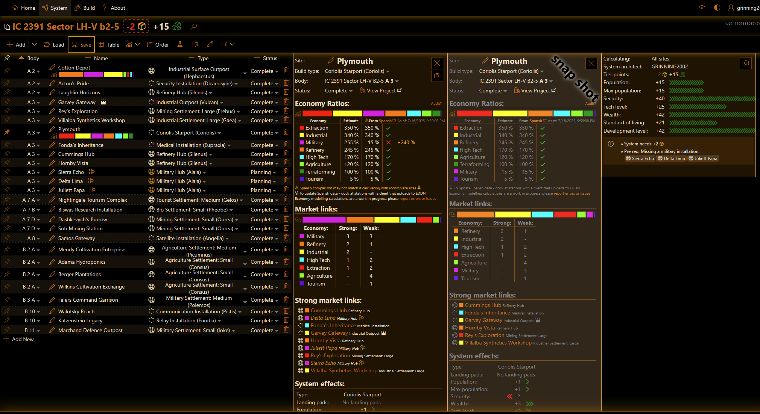Open the System menu
Image resolution: width=760 pixels, height=414 pixels.
tap(55, 8)
